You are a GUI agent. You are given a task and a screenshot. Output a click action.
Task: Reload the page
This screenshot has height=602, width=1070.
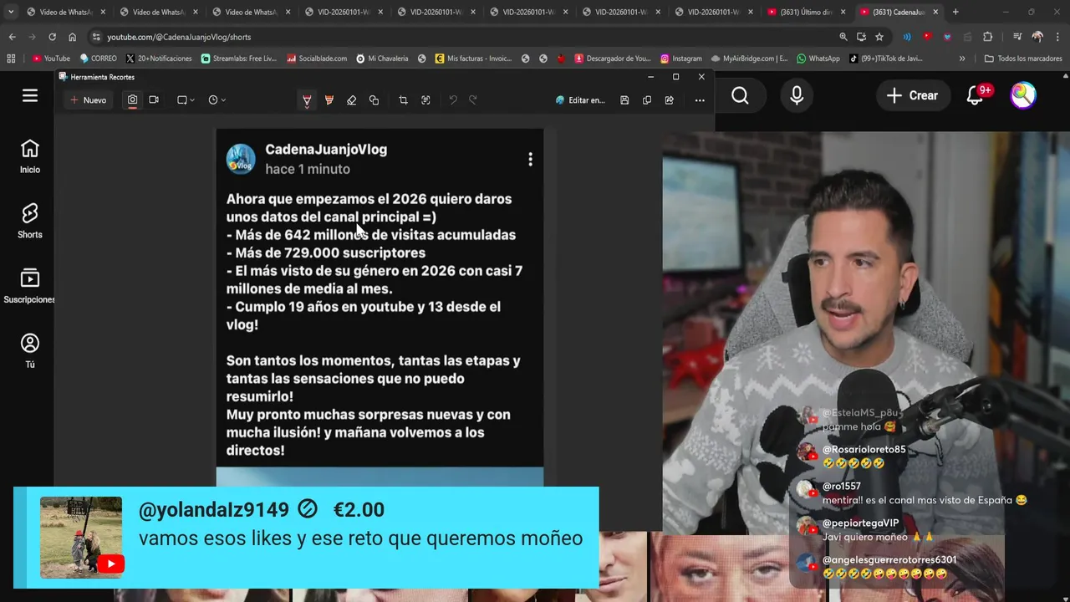(52, 37)
